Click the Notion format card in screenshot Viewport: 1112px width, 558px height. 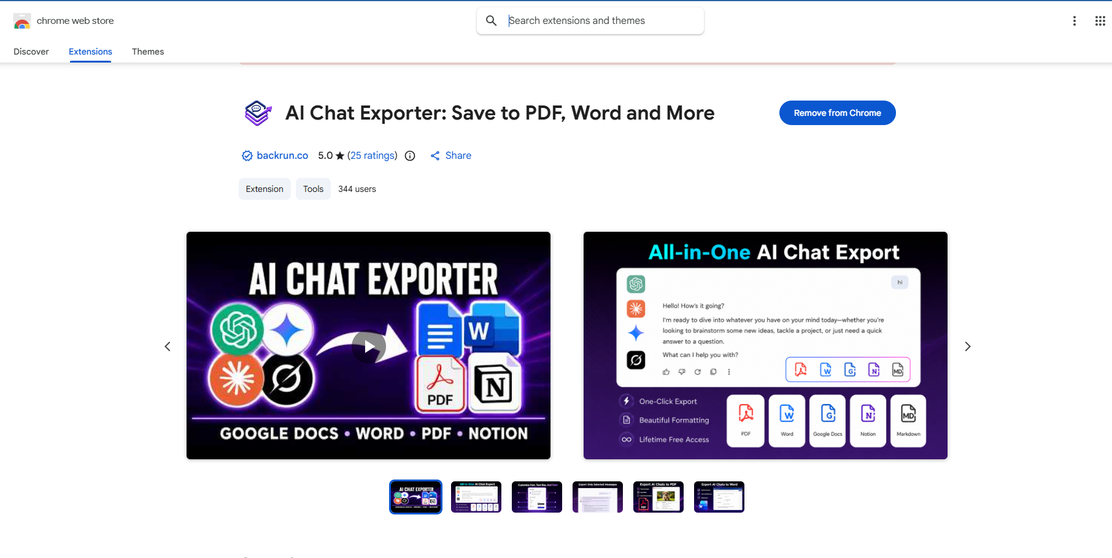[x=868, y=421]
